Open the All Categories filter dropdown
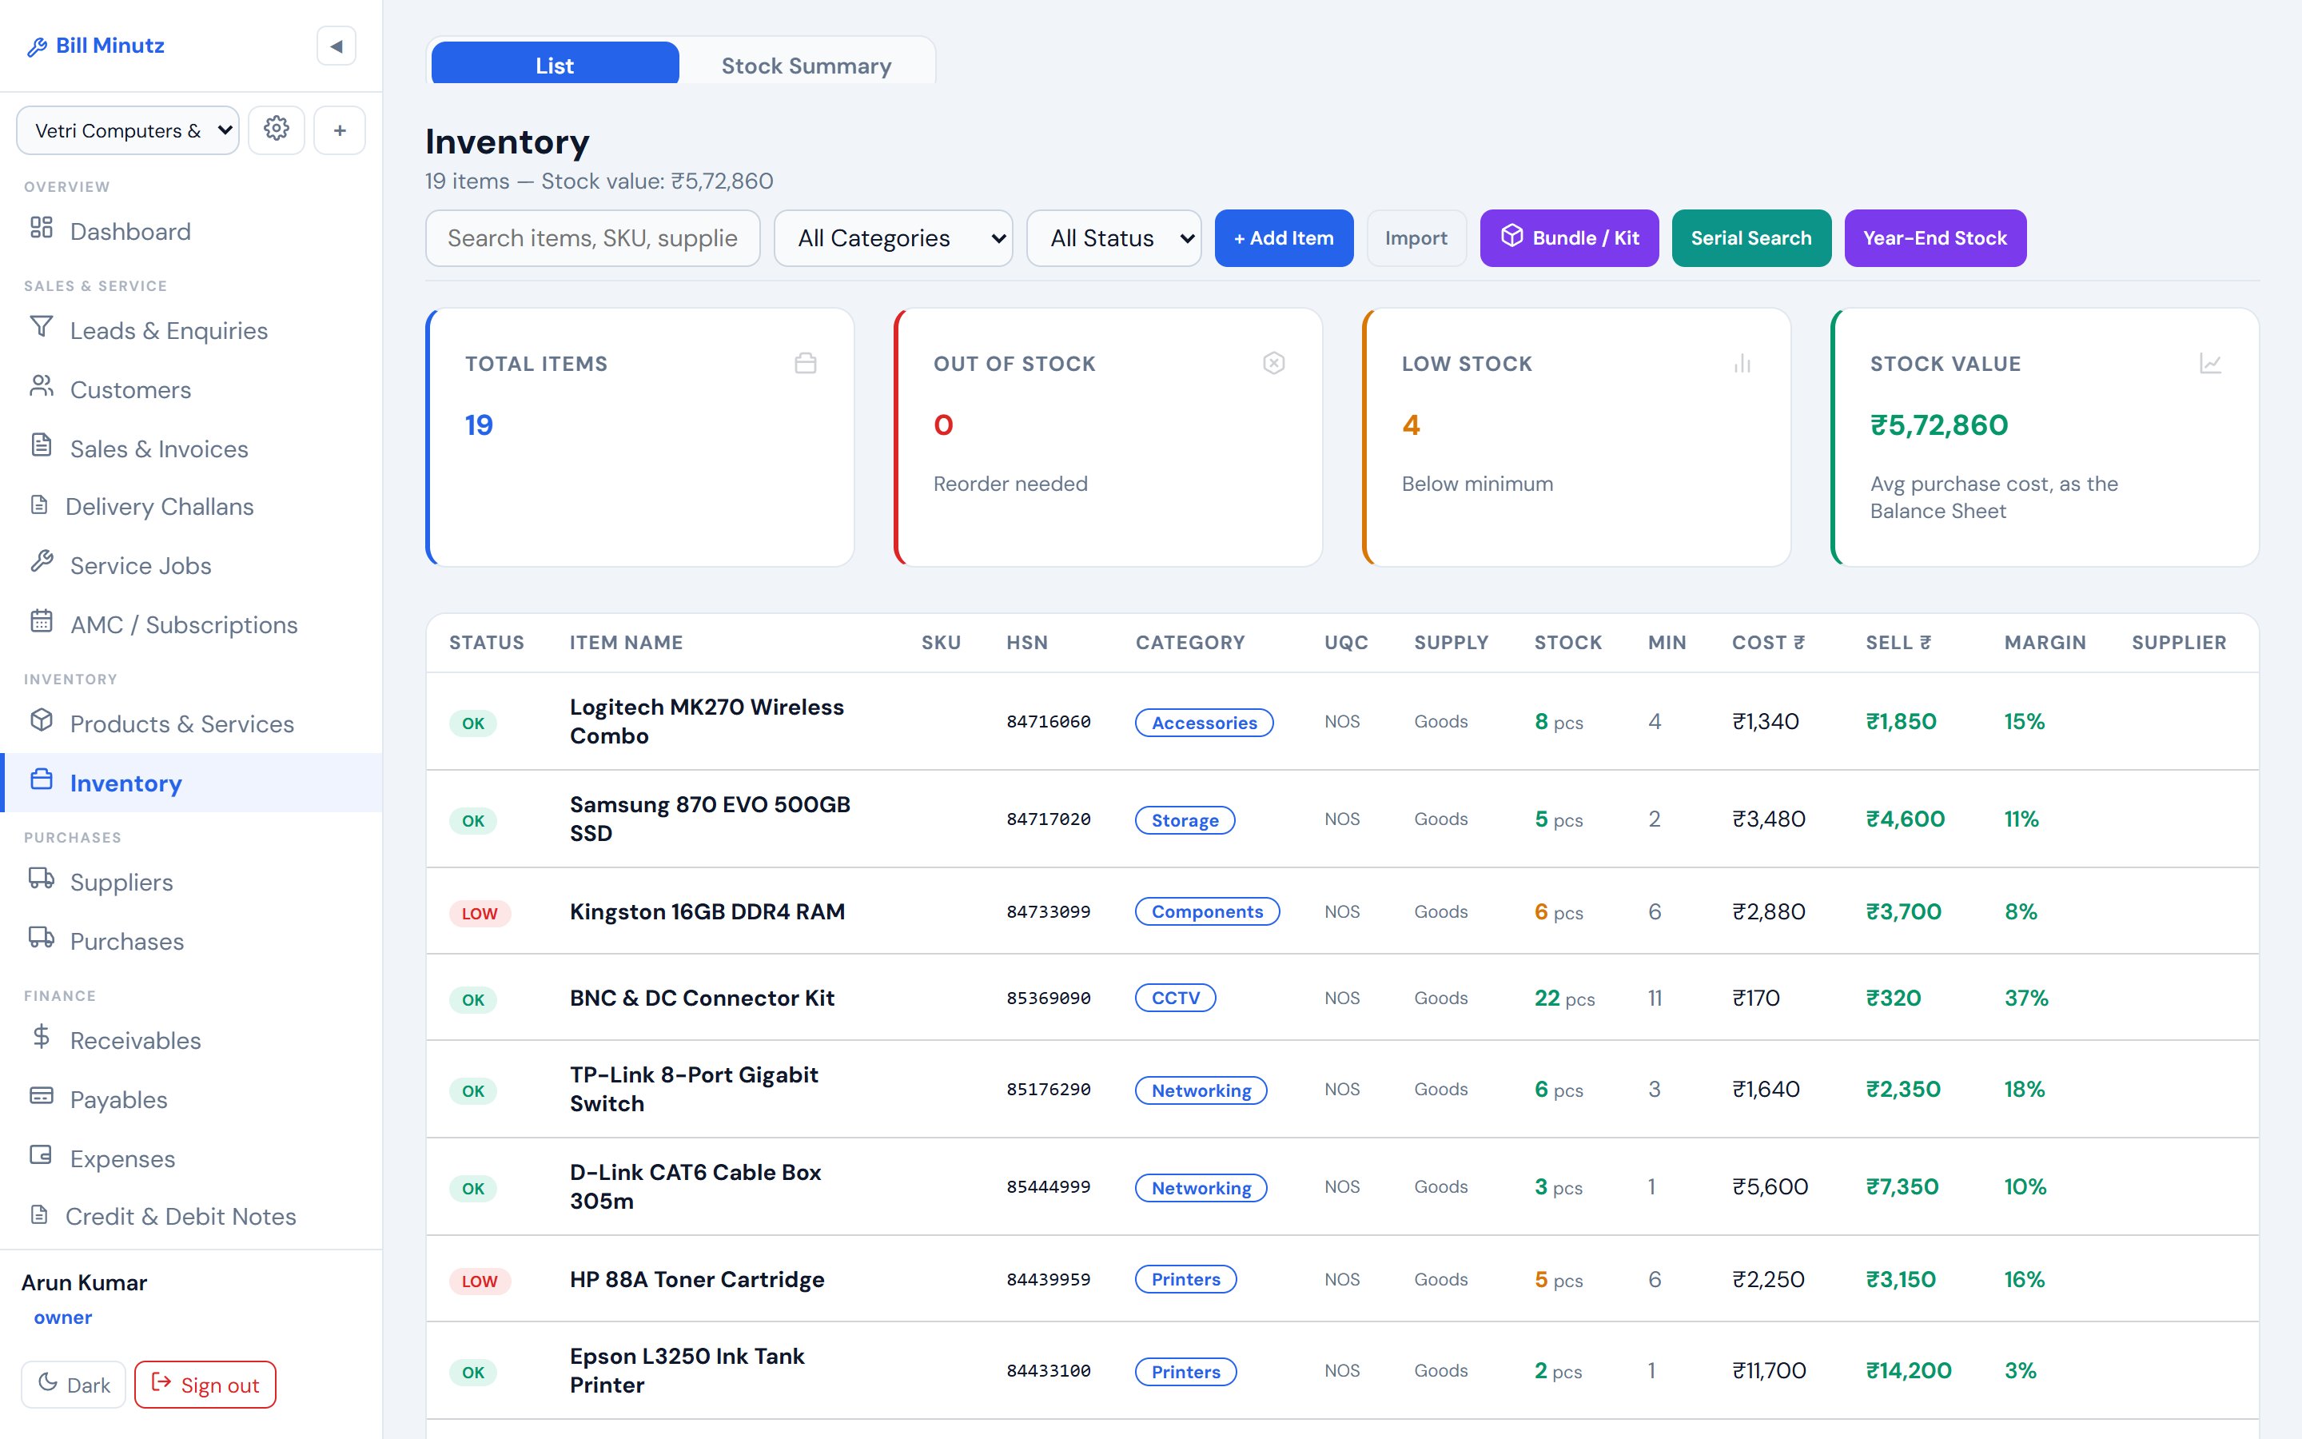 [x=893, y=238]
